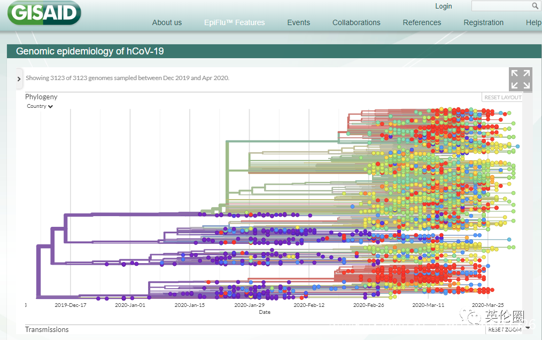The image size is (542, 340).
Task: Open the Collaborations menu
Action: click(356, 22)
